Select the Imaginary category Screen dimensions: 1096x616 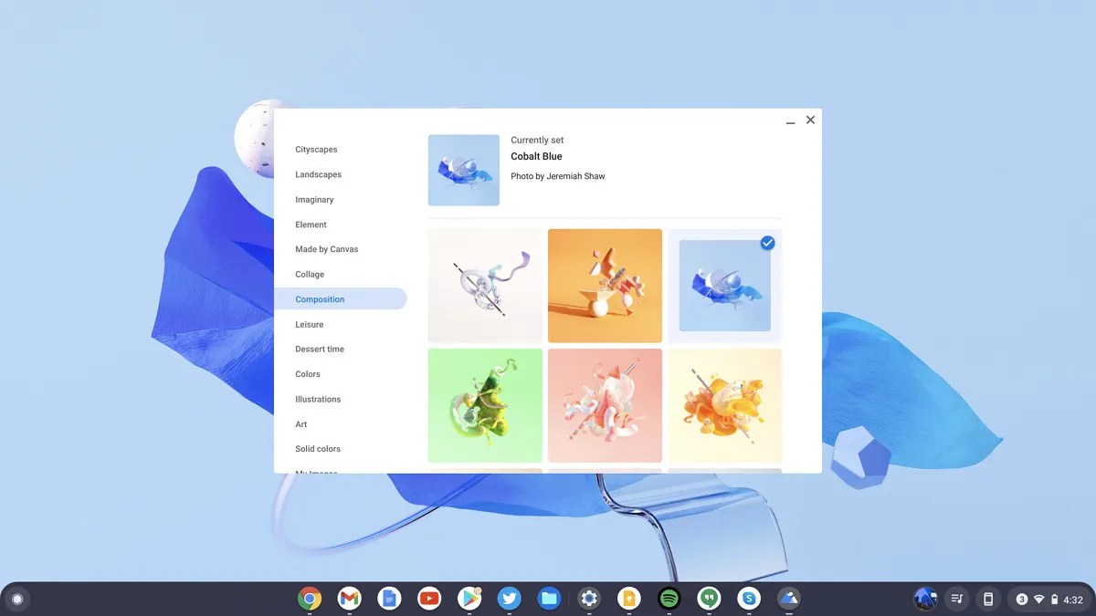(x=314, y=199)
